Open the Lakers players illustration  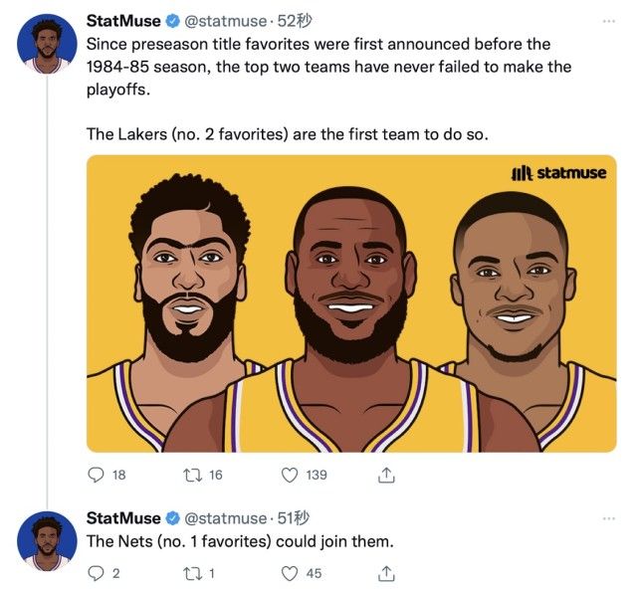pyautogui.click(x=351, y=303)
